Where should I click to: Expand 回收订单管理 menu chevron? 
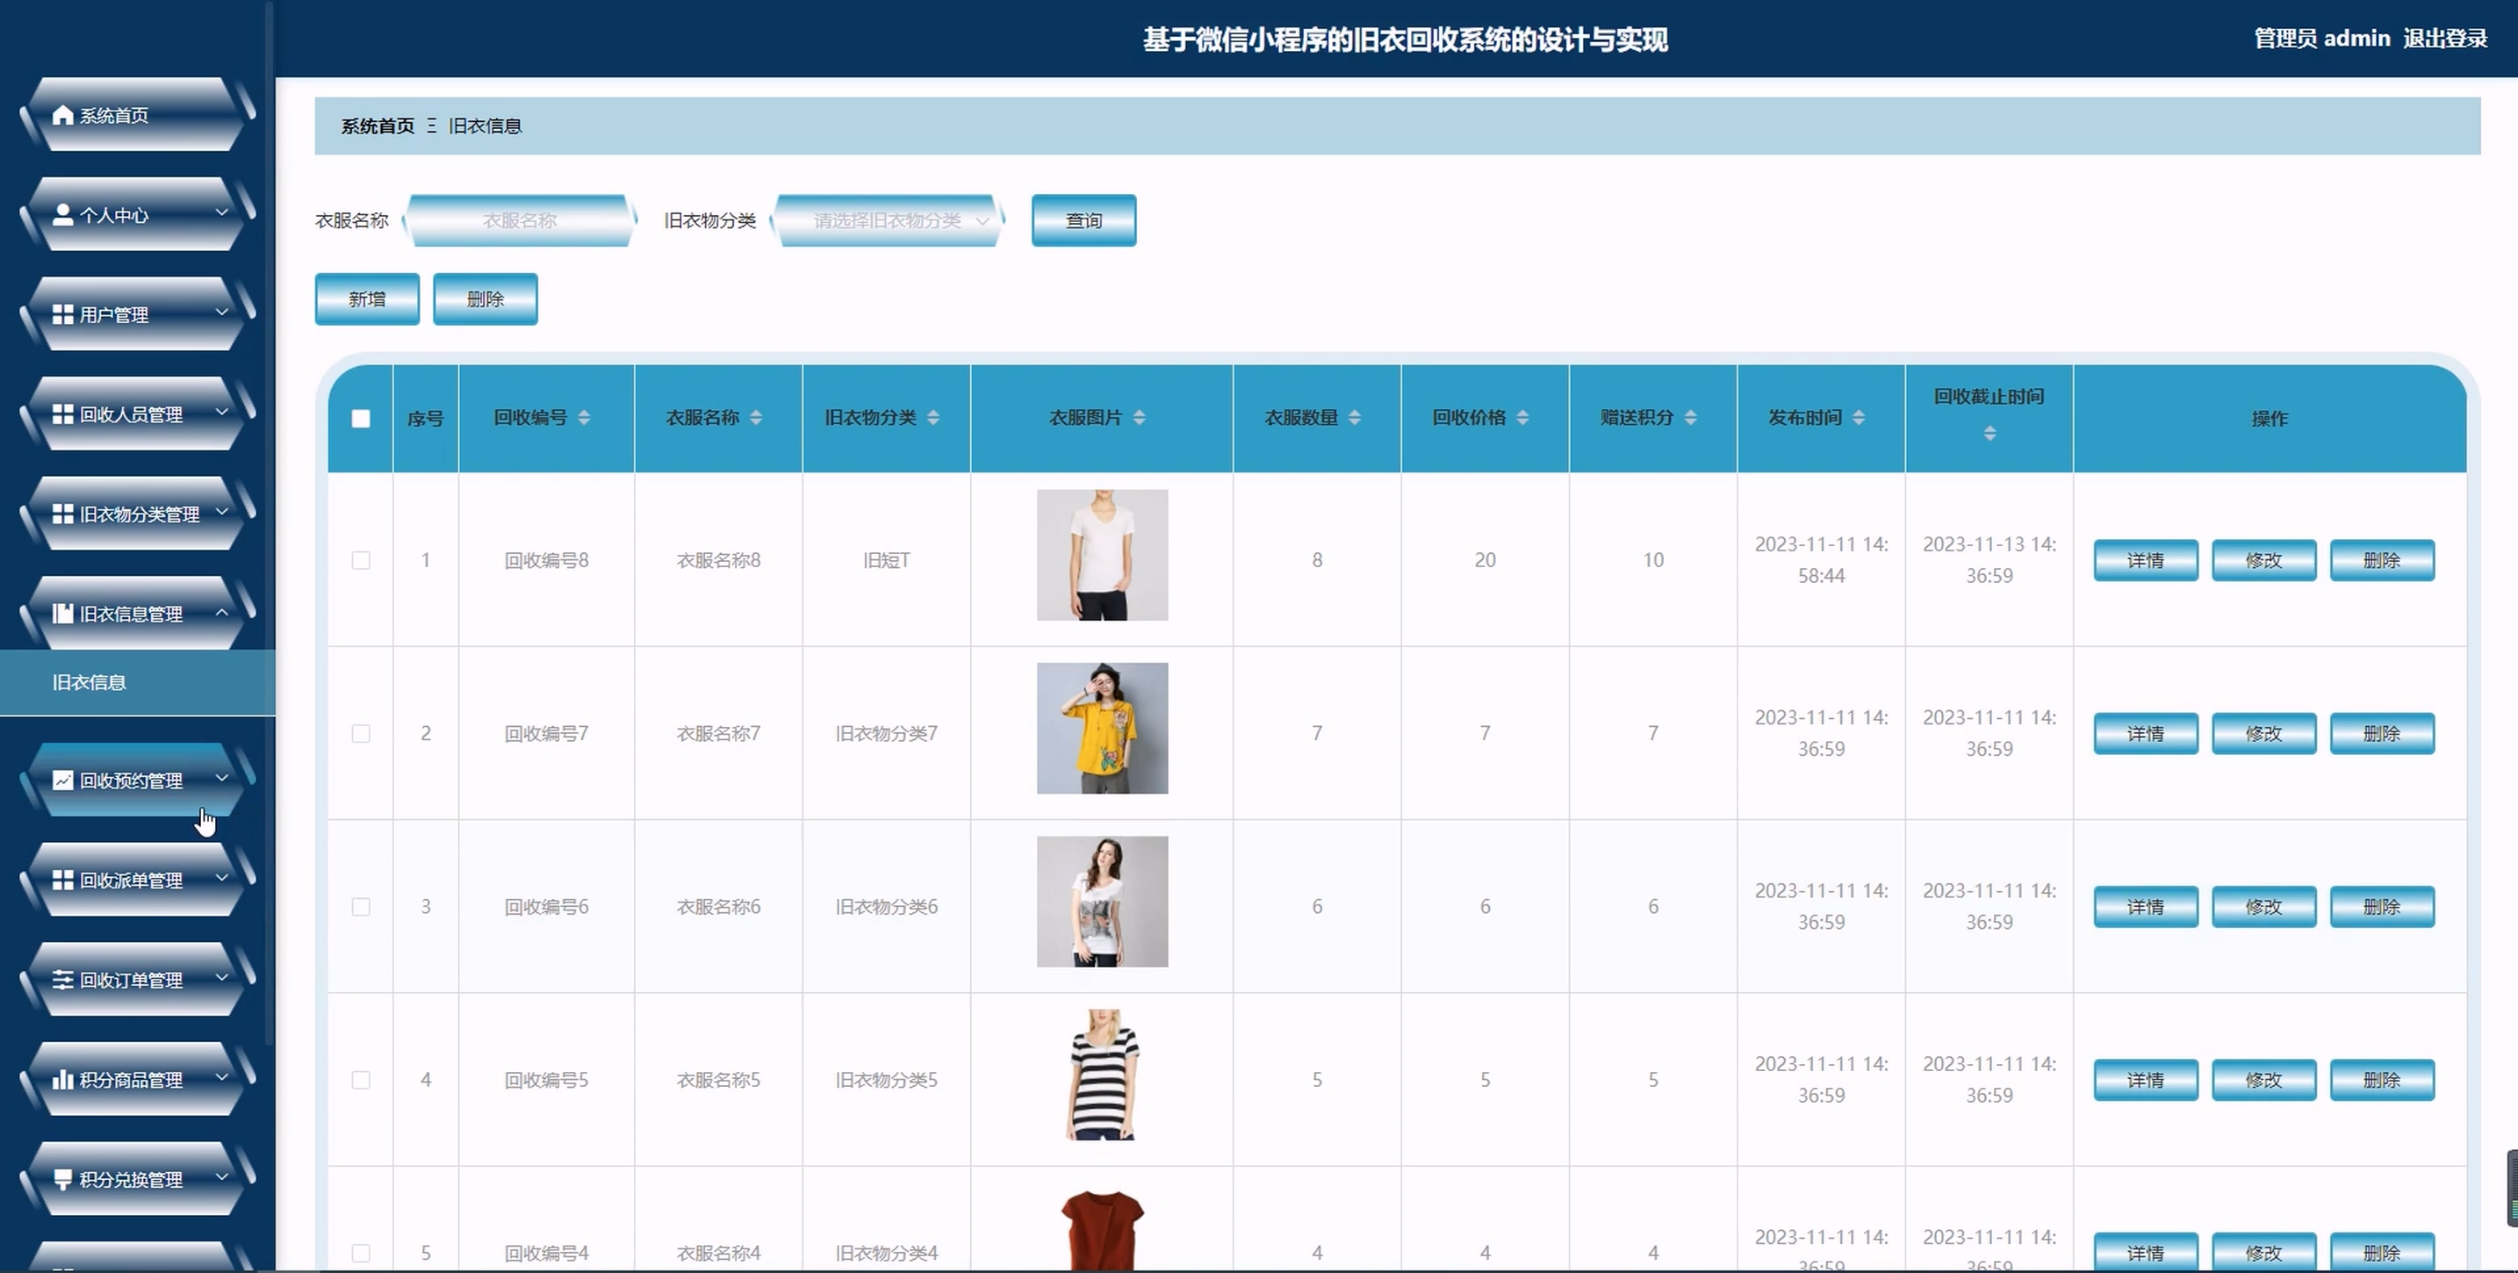(x=222, y=977)
